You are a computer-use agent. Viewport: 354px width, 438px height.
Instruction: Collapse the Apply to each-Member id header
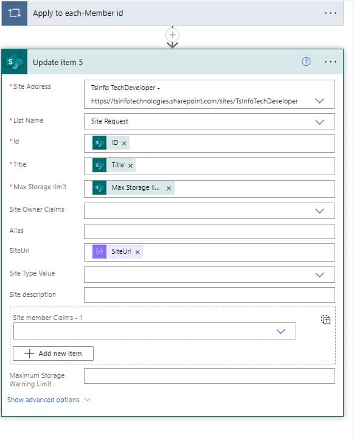pos(172,13)
